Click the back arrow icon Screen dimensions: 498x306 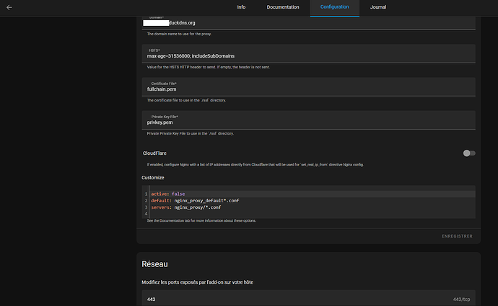click(x=9, y=7)
